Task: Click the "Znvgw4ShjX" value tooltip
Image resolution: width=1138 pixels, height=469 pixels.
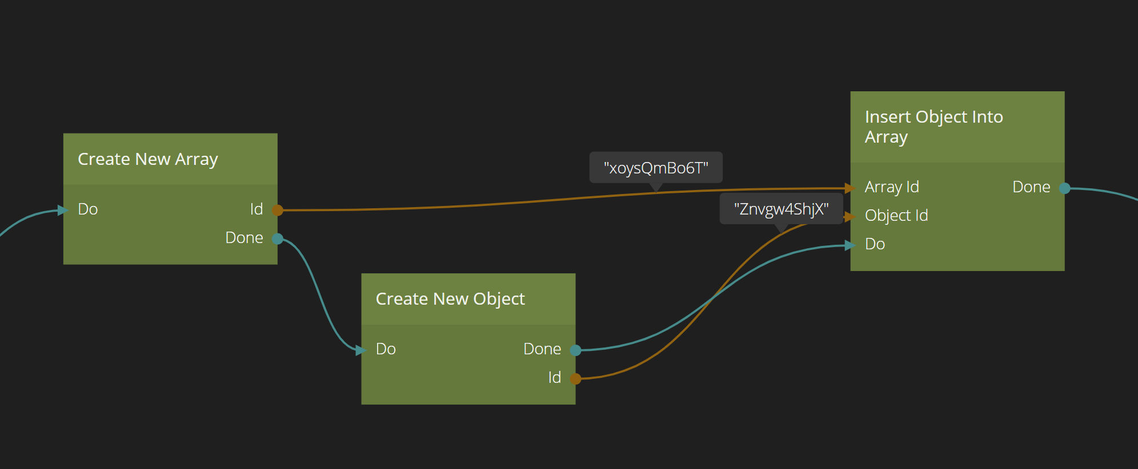Action: click(781, 209)
